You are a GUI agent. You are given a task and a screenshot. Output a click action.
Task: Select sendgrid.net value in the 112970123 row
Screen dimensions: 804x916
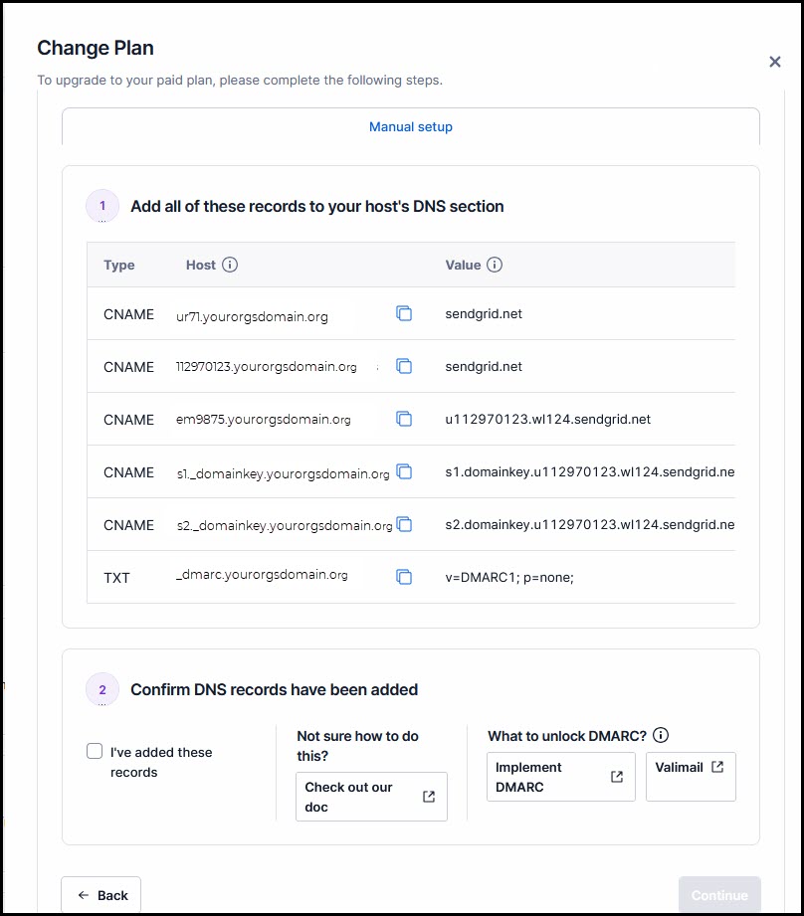(484, 366)
